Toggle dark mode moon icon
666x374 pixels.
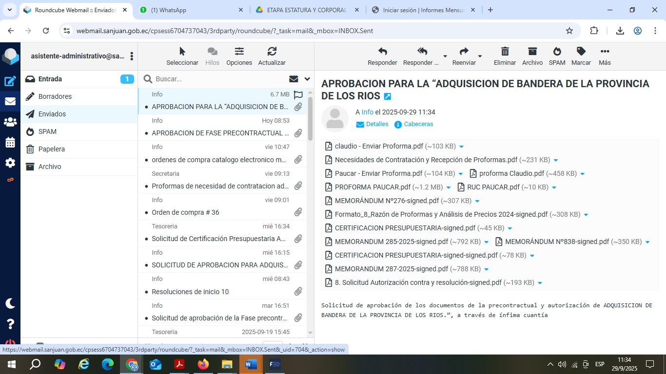(x=10, y=303)
